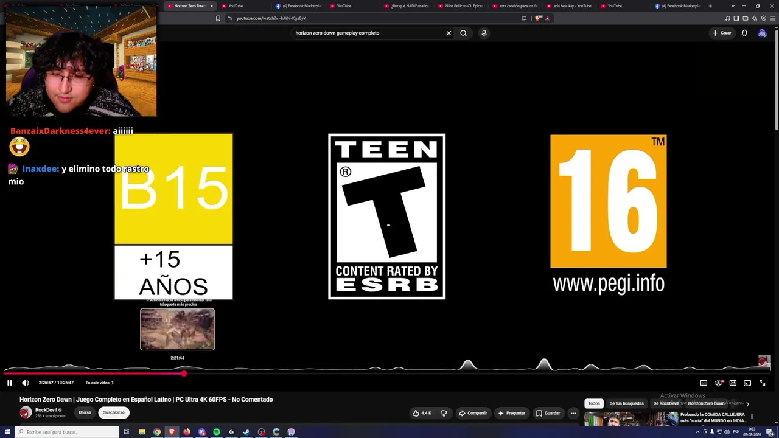Subscribe with the Suscribirse button
This screenshot has width=779, height=438.
coord(114,412)
